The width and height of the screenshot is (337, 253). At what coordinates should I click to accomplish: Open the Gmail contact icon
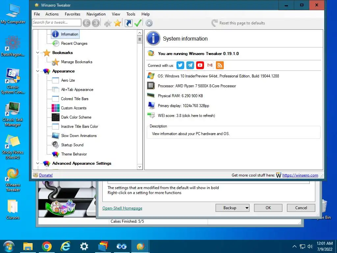point(210,65)
